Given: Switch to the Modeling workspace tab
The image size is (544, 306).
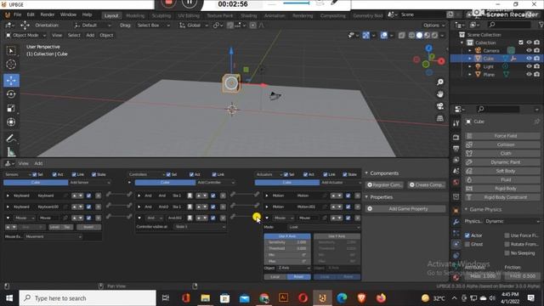Looking at the screenshot, I should click(x=135, y=15).
